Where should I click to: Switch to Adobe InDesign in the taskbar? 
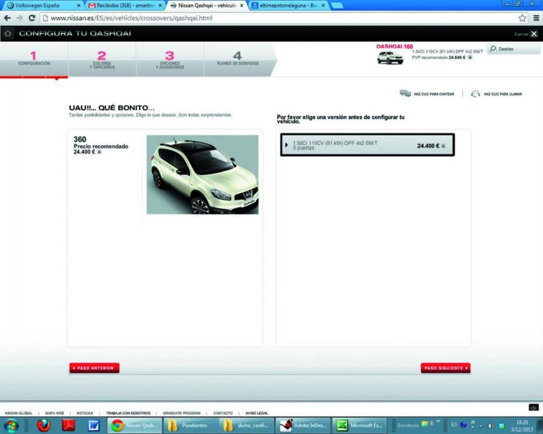pos(303,425)
